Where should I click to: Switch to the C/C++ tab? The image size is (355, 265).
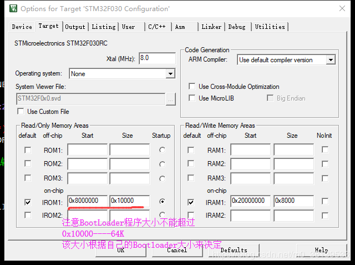click(158, 27)
